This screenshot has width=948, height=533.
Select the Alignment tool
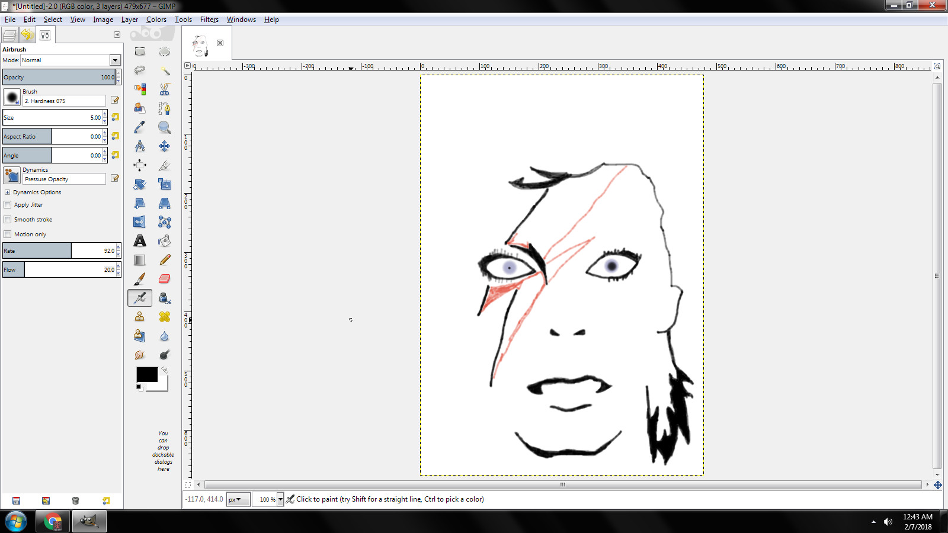pos(140,165)
